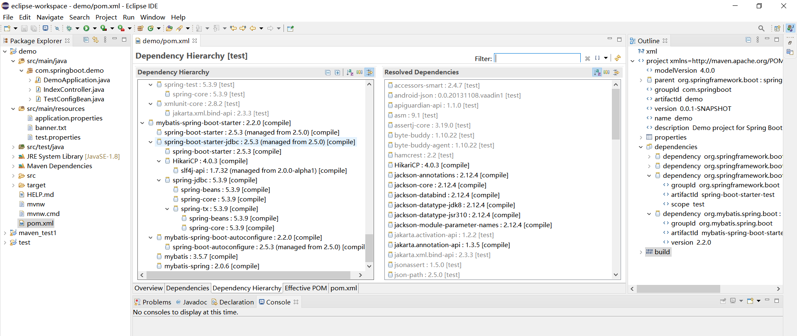Click Link with Editor in Package Explorer
This screenshot has height=336, width=797.
click(95, 40)
